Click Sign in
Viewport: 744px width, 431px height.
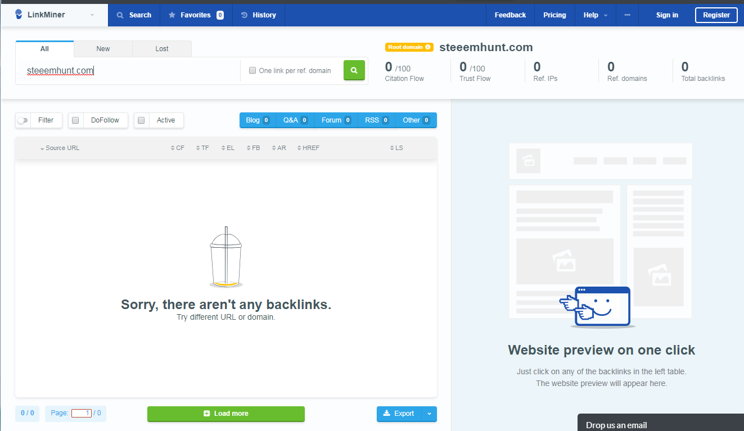click(x=667, y=15)
